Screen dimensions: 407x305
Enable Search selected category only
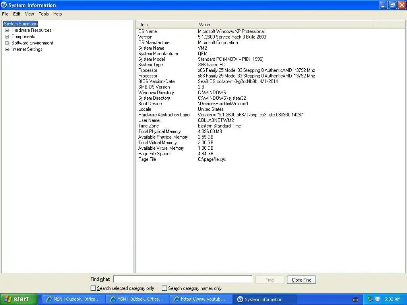coord(93,288)
